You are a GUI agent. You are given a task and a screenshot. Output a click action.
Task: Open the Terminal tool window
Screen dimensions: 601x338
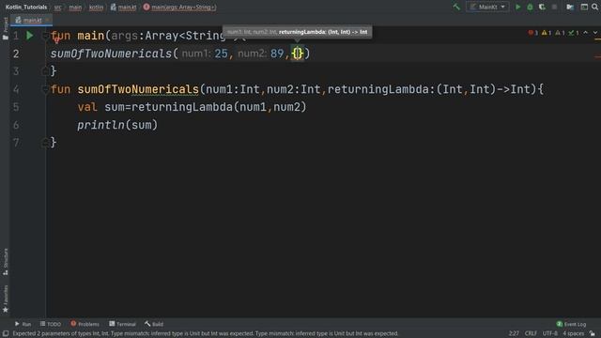[122, 324]
